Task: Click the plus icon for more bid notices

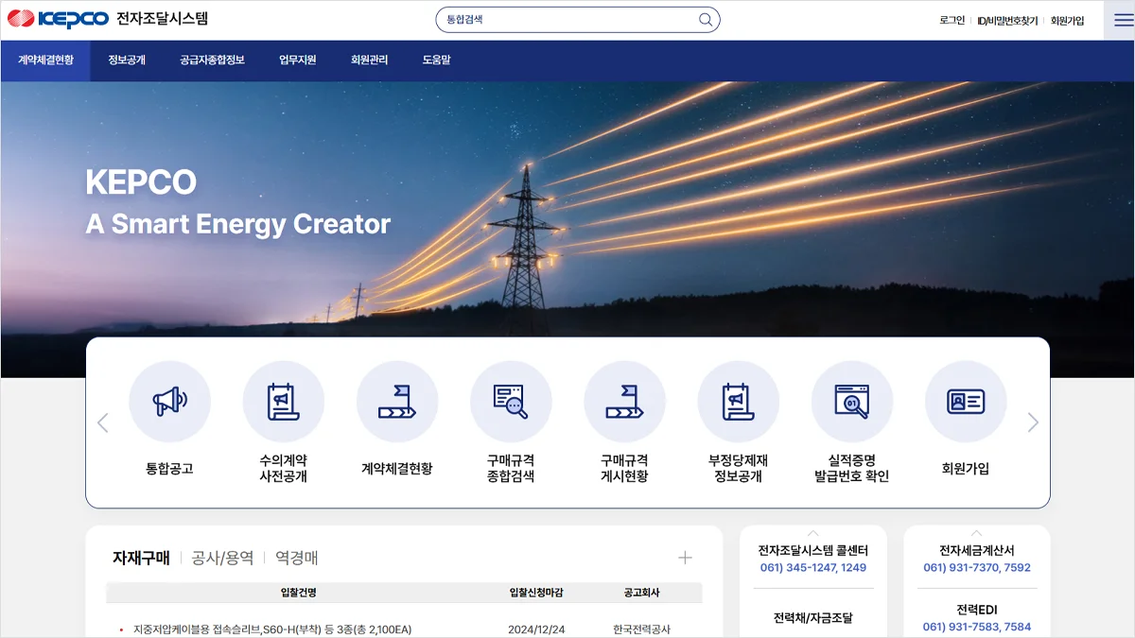Action: click(685, 558)
